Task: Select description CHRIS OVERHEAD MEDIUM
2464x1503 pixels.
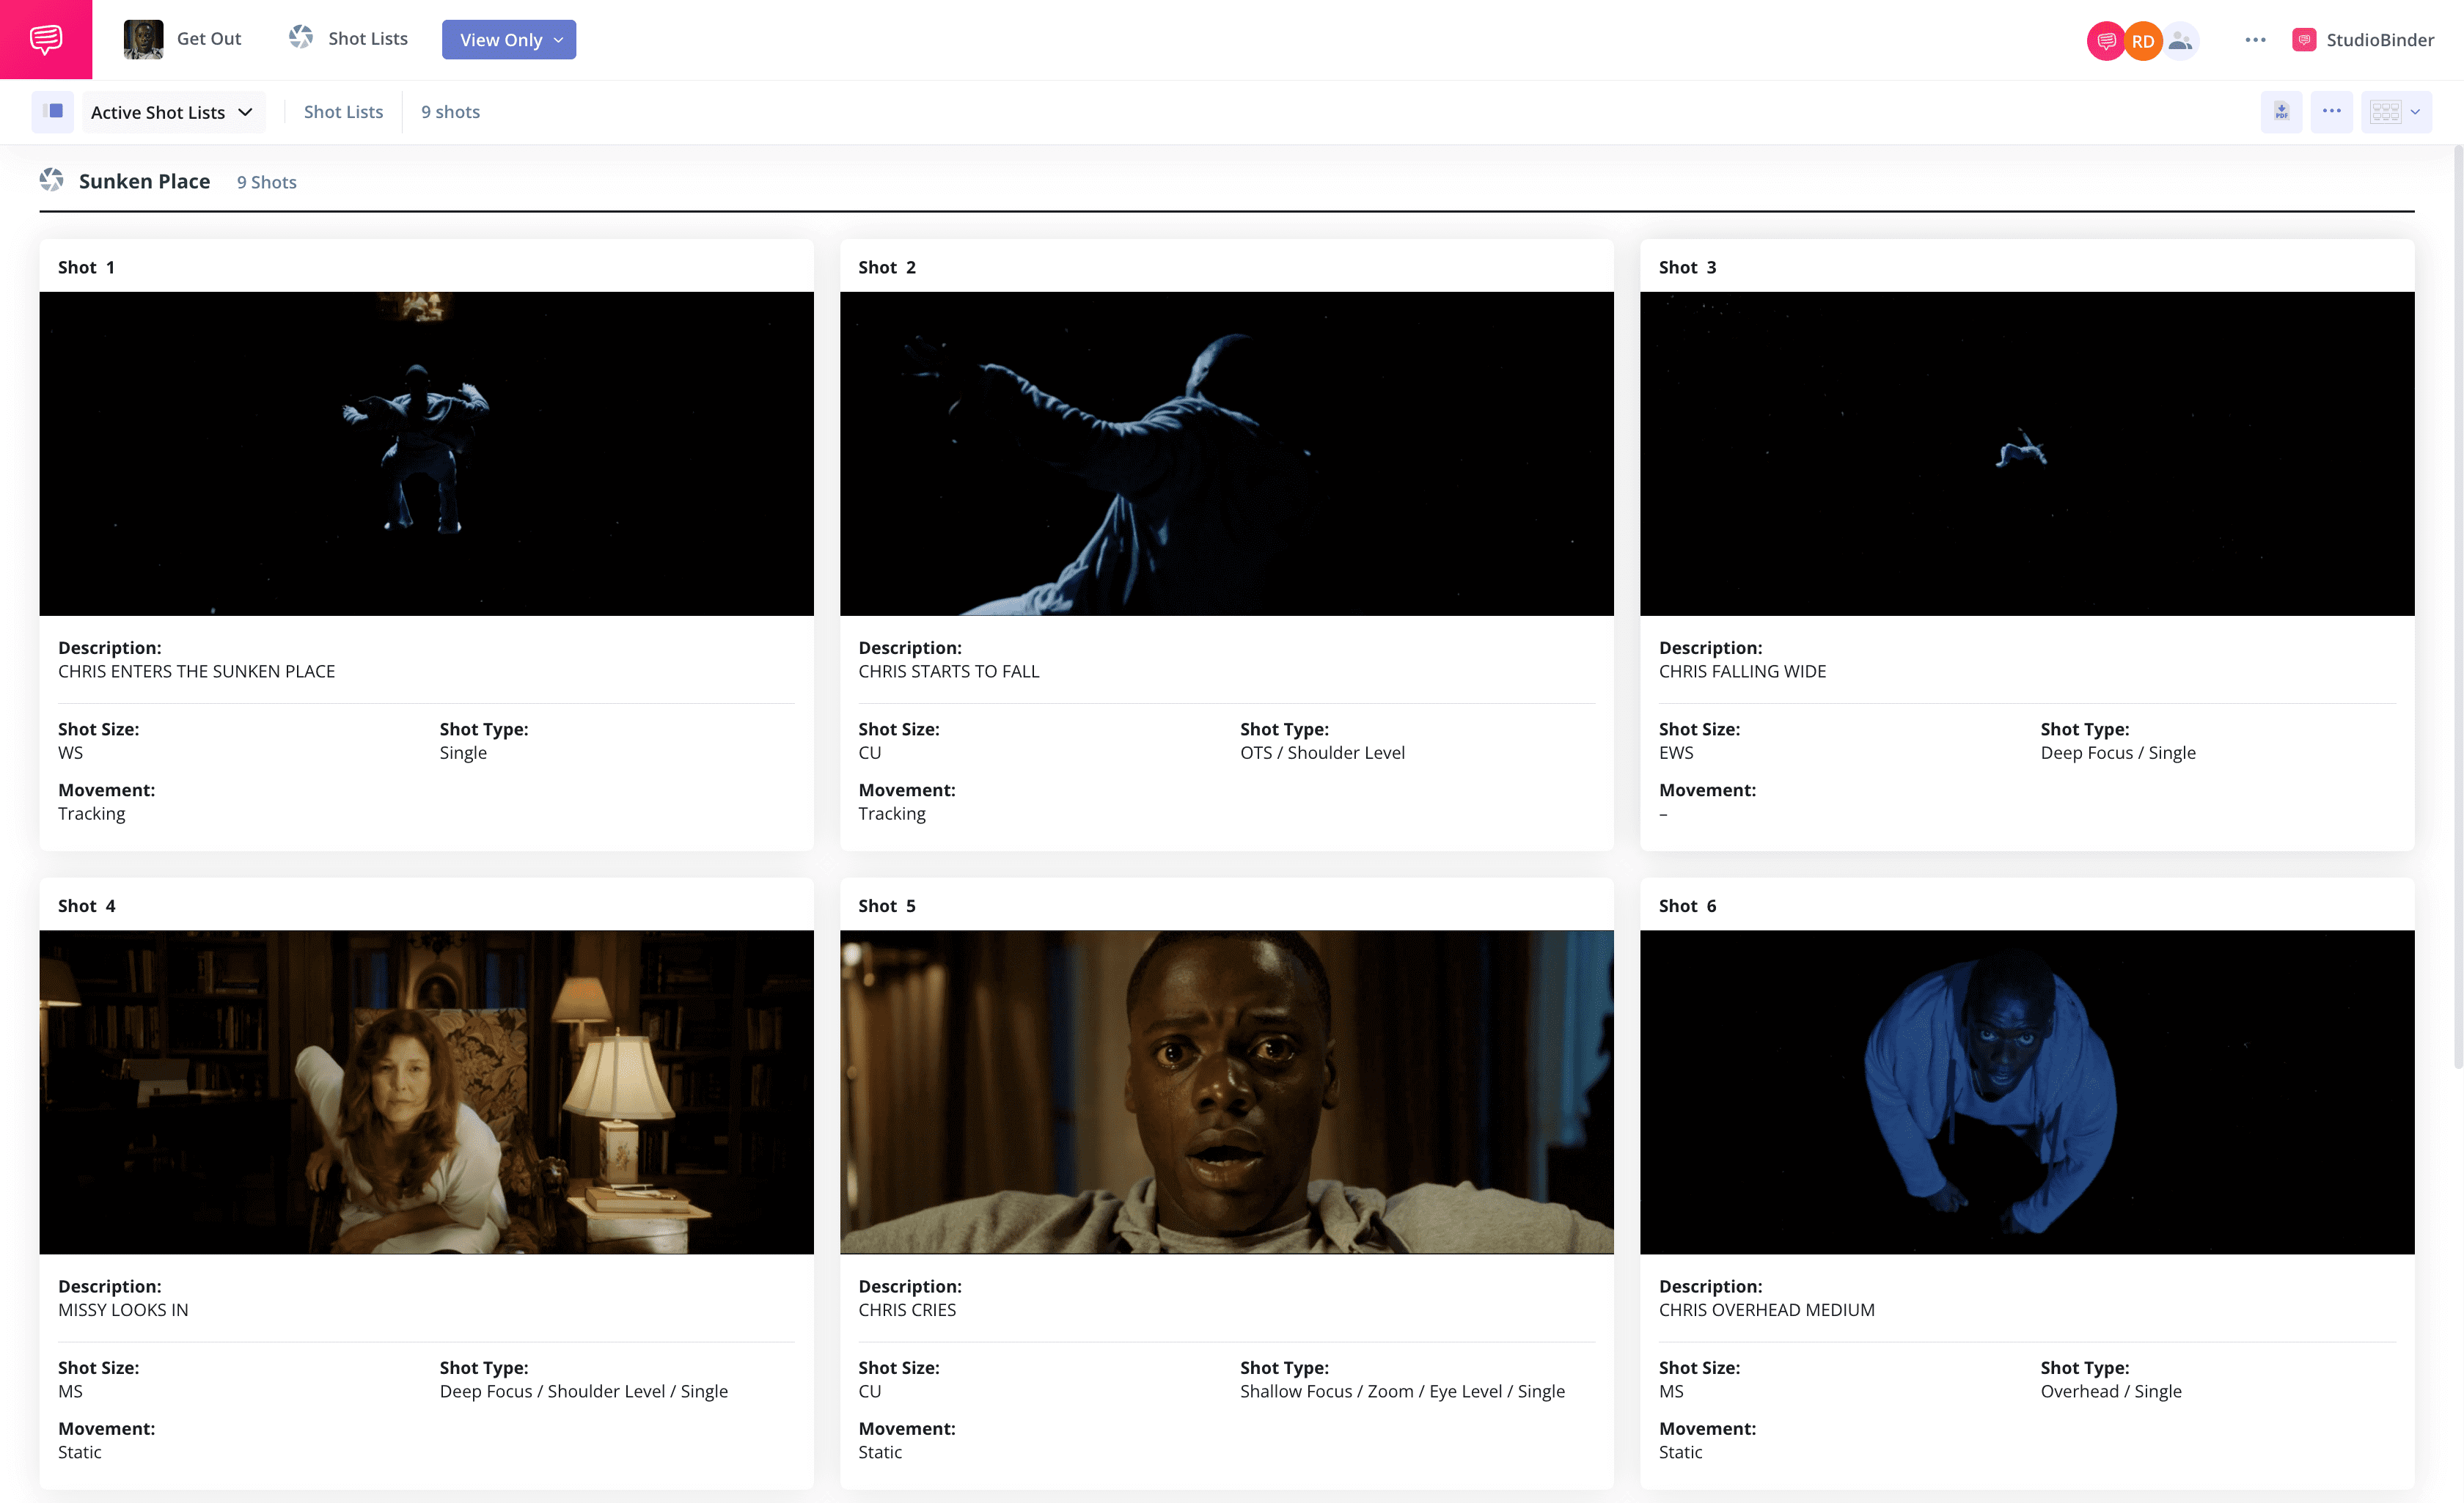Action: point(1766,1310)
